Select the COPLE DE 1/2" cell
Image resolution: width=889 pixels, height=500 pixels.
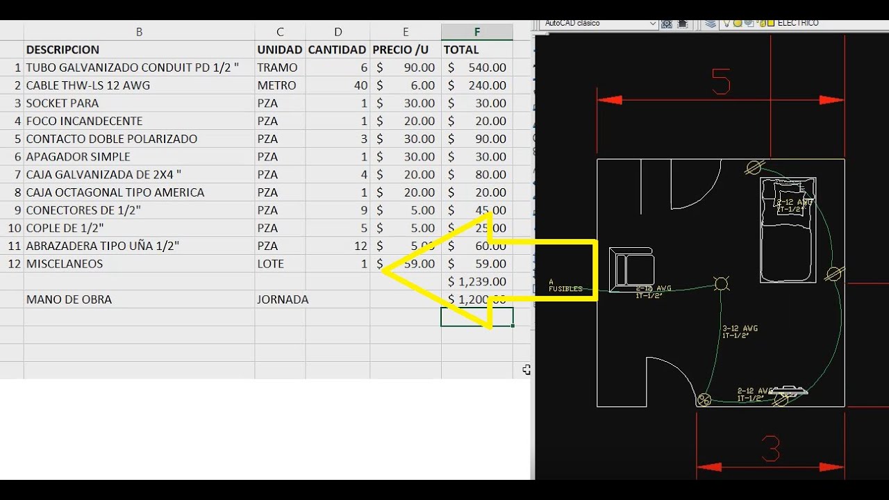[x=139, y=228]
